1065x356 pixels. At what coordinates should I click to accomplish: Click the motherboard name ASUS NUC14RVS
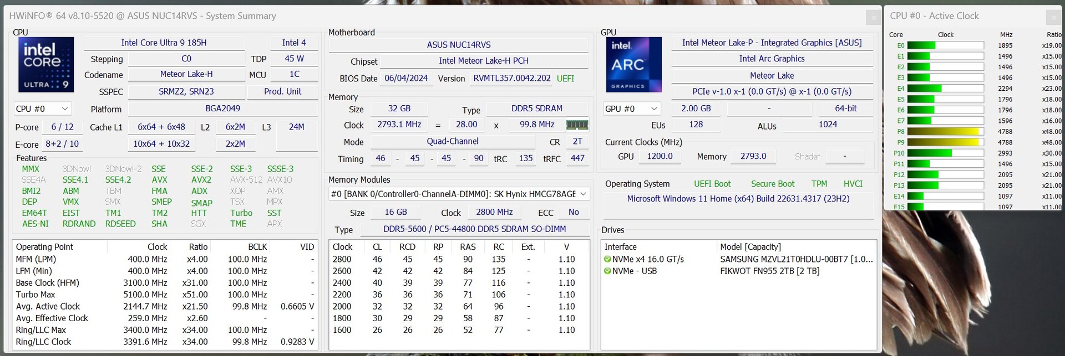tap(459, 45)
